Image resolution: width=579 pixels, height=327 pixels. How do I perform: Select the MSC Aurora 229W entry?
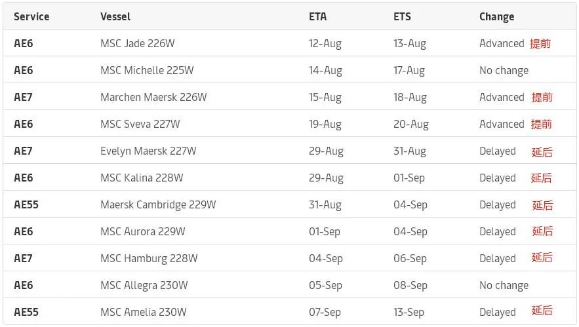(143, 231)
